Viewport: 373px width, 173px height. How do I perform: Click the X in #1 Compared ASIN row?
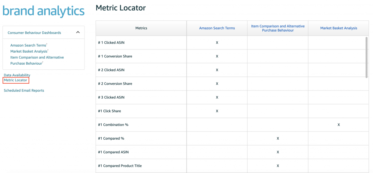(x=278, y=152)
